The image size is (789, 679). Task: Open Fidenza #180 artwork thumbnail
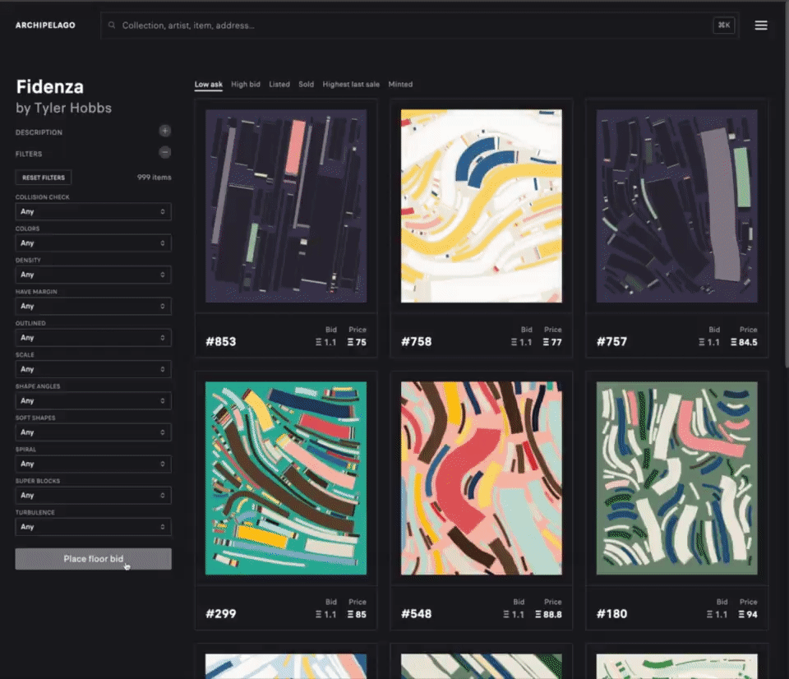pos(676,478)
